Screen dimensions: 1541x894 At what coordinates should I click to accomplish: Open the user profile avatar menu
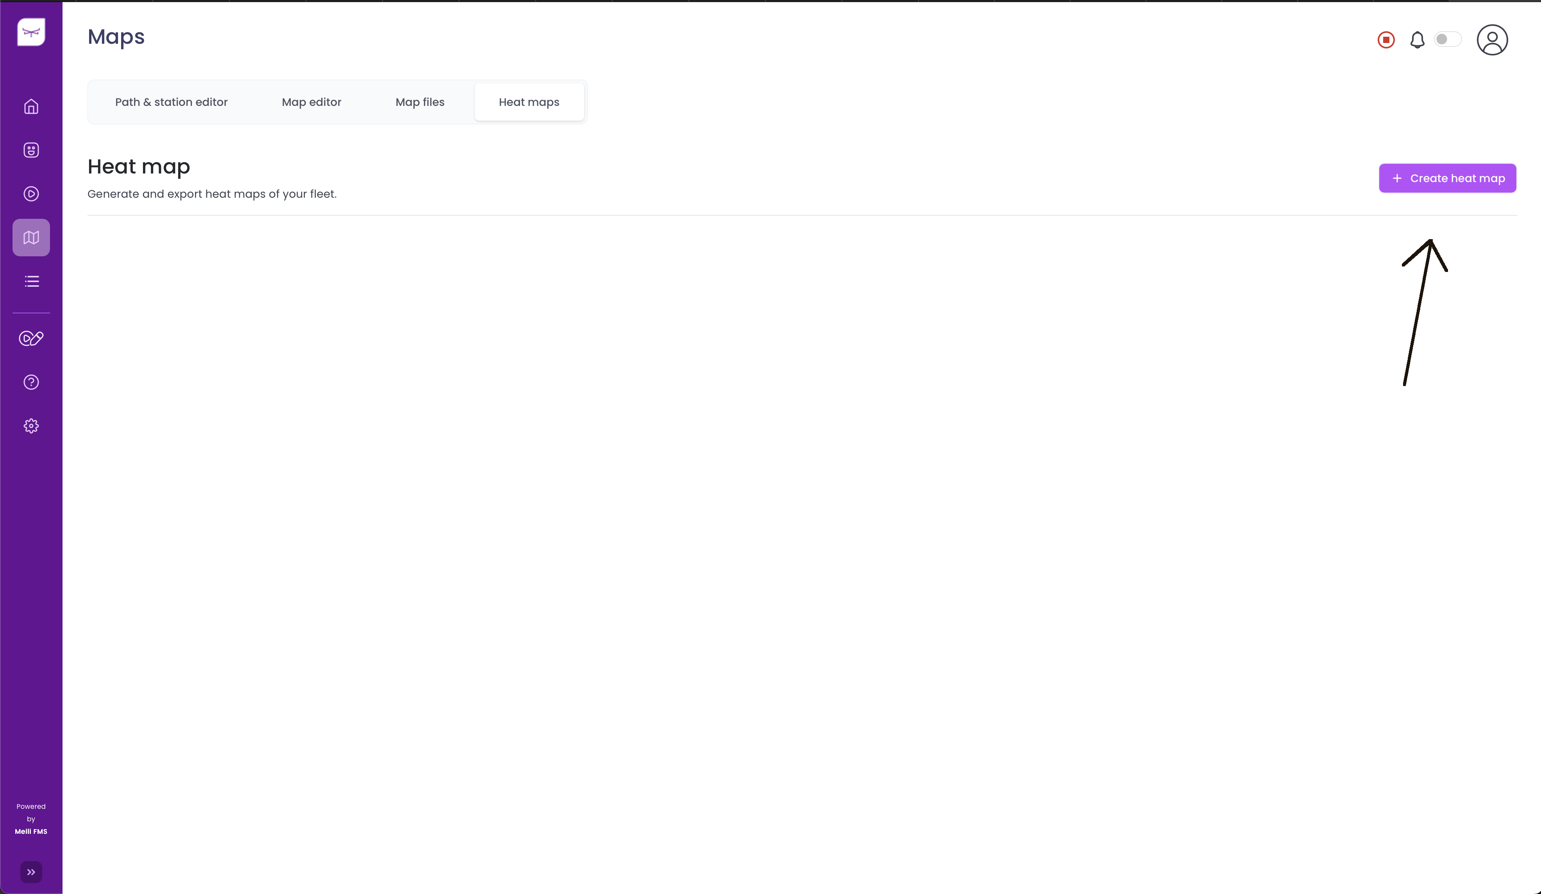[1492, 40]
